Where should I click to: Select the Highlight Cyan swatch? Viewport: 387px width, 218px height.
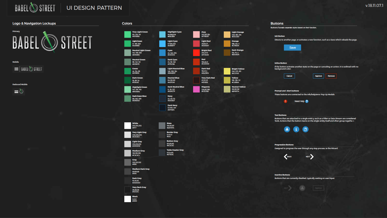click(x=162, y=34)
